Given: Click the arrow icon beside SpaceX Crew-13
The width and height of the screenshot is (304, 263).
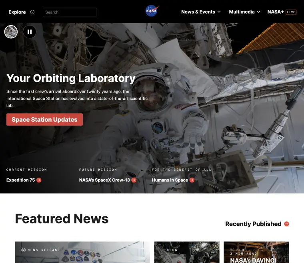Looking at the screenshot, I should click(134, 180).
